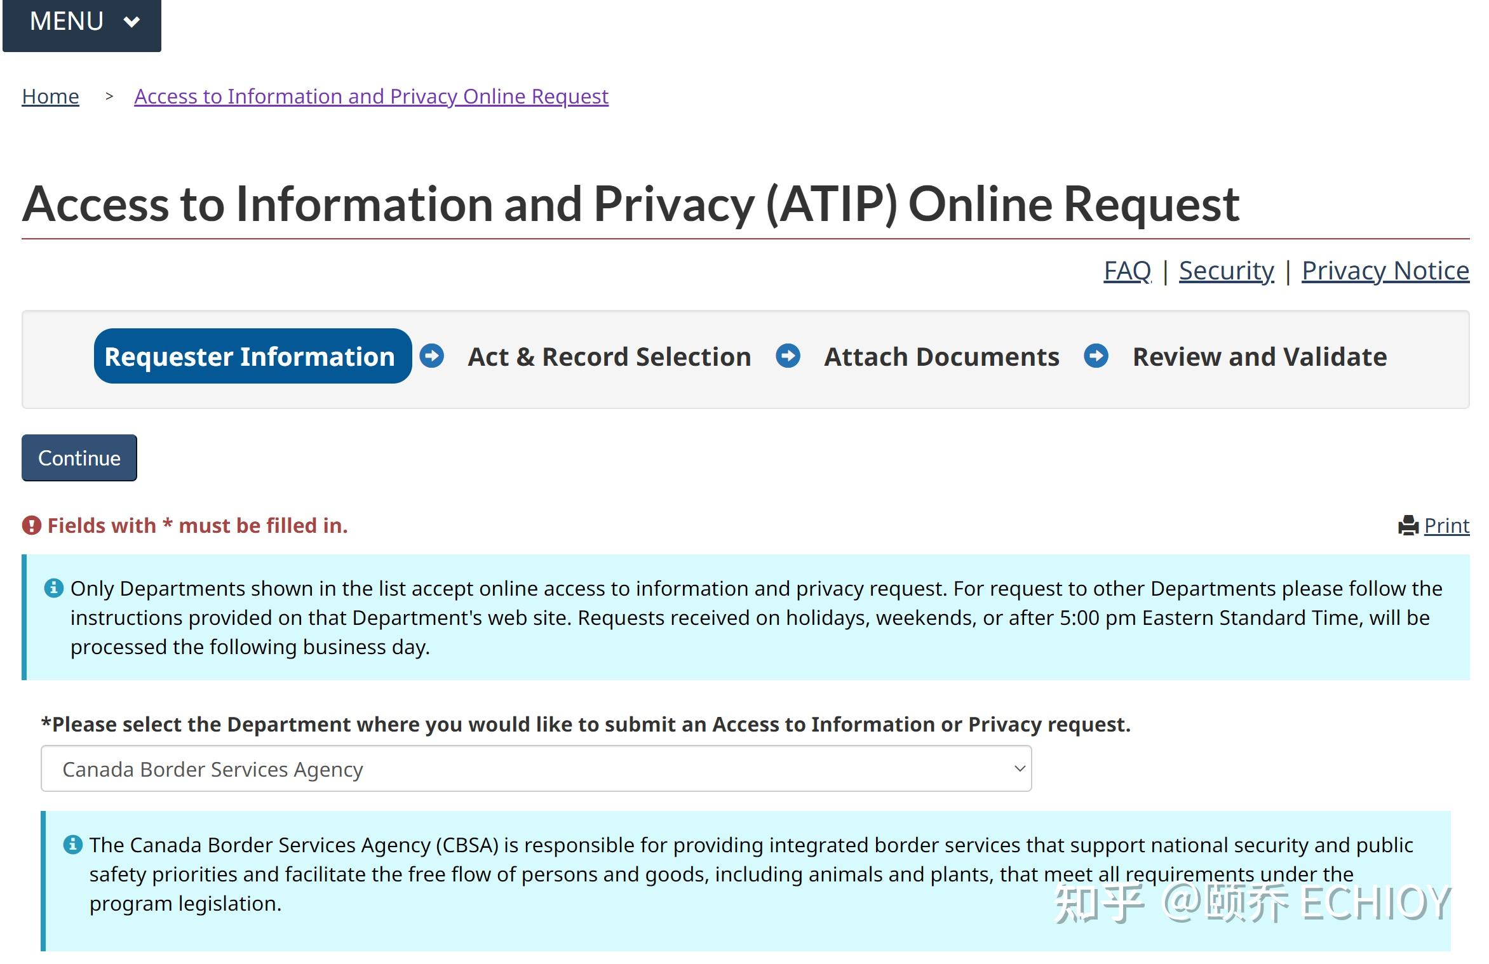Switch to Attach Documents step
The height and width of the screenshot is (964, 1489).
(941, 357)
